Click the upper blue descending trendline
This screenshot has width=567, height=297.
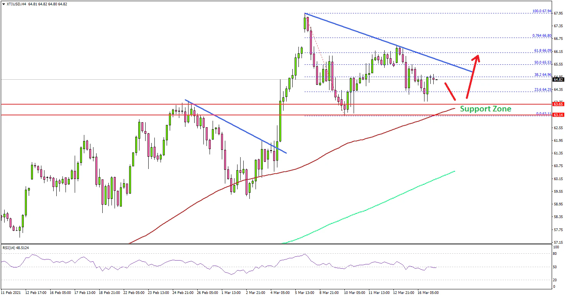pyautogui.click(x=387, y=42)
